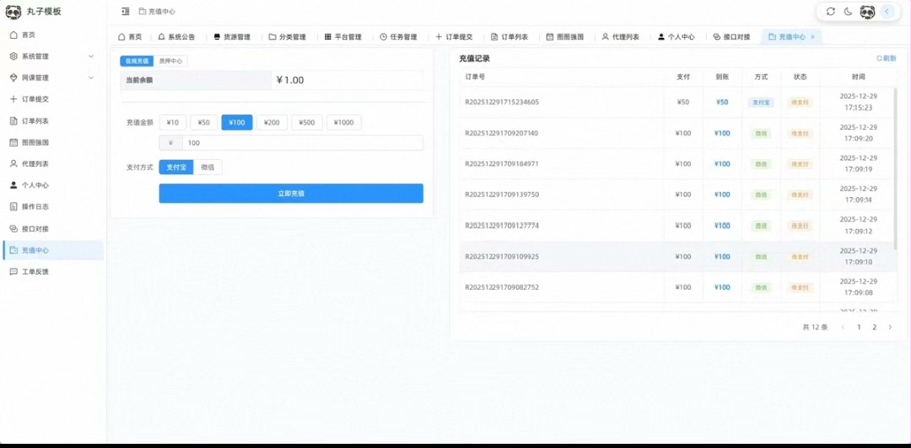Toggle dark mode with the moon icon
Screen dimensions: 911x448
pos(849,12)
